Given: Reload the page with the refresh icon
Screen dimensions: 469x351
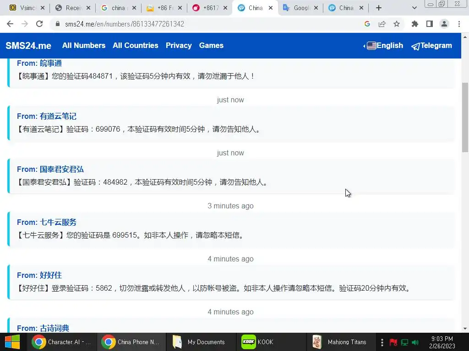Looking at the screenshot, I should (x=39, y=24).
